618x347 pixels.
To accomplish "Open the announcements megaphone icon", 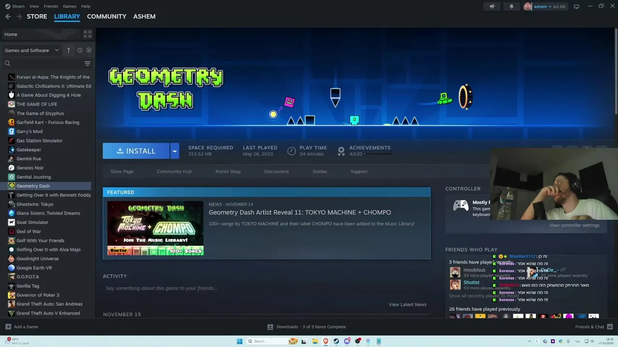I will pos(492,6).
